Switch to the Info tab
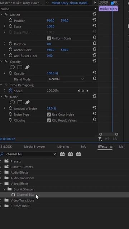Screen dimensions: 129x229 [83, 147]
